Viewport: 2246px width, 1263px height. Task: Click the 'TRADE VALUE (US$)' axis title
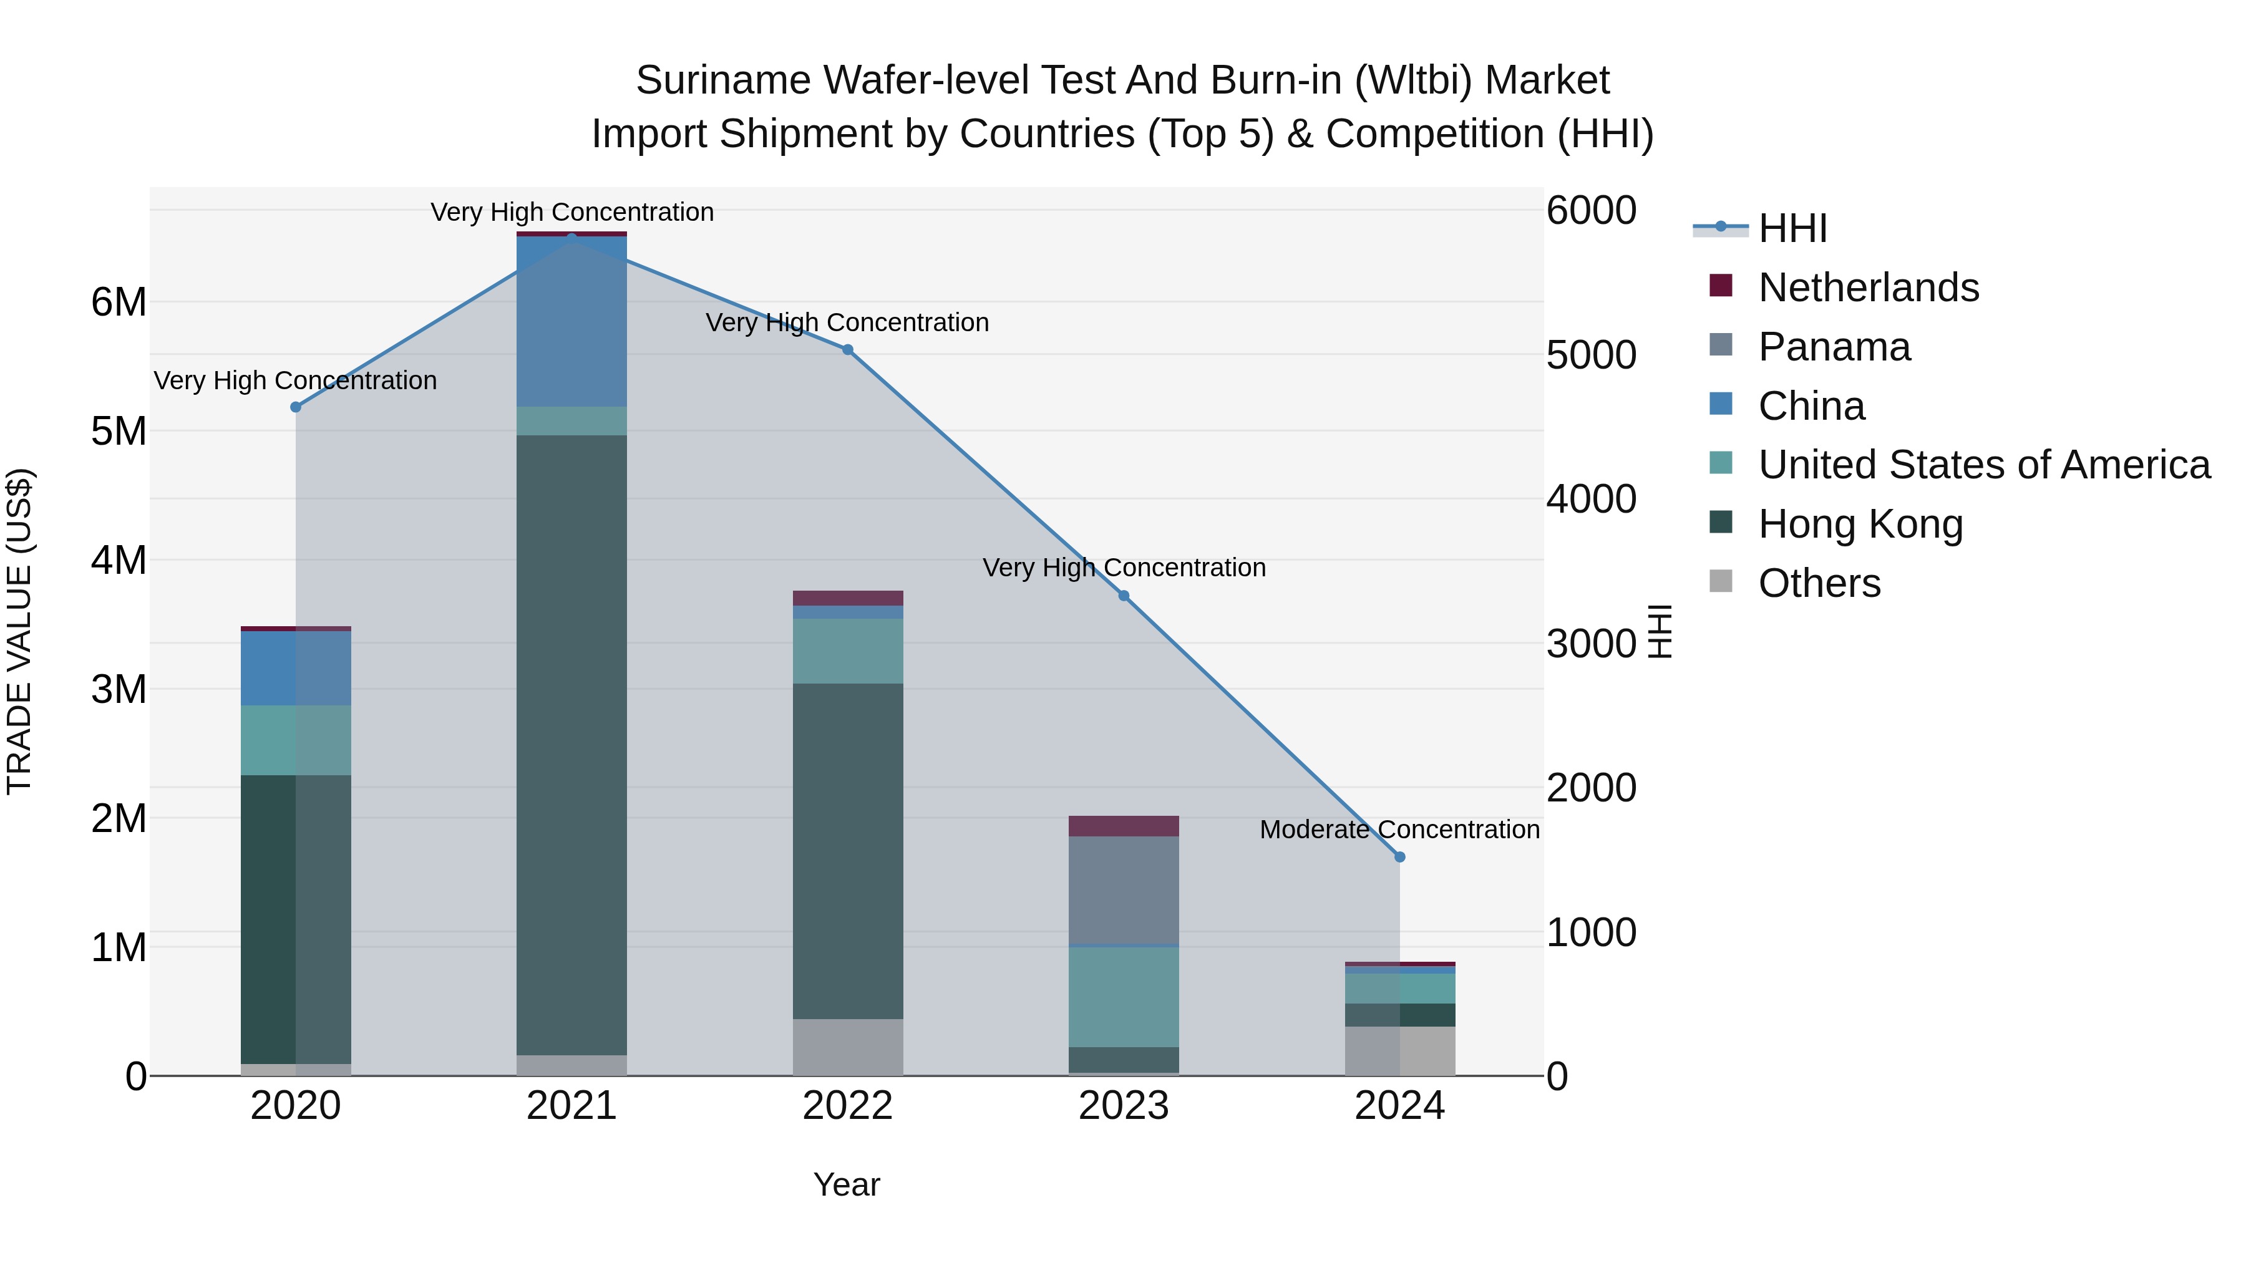point(19,632)
